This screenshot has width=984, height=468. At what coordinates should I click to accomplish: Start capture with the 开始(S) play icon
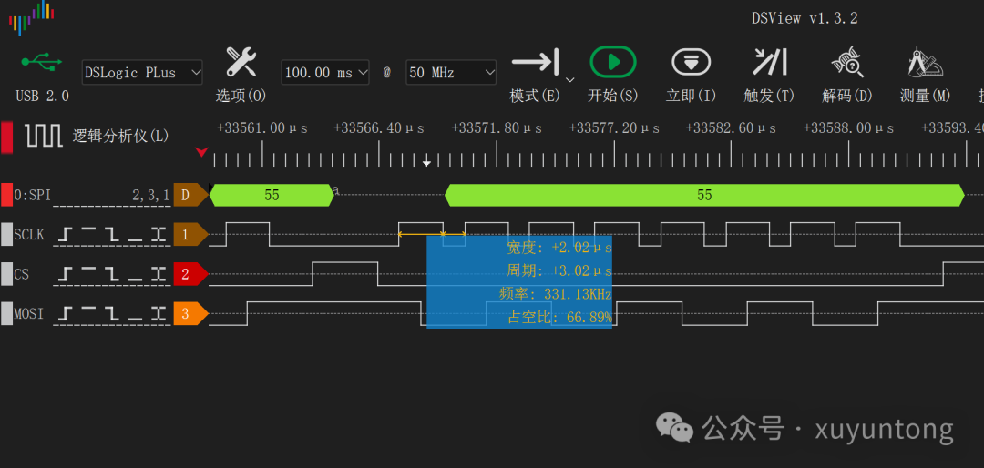[612, 62]
